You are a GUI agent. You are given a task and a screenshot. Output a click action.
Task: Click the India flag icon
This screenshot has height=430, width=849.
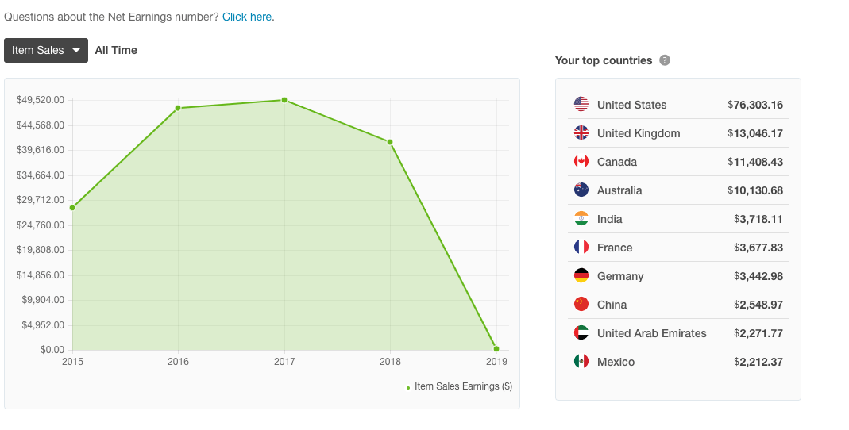[x=581, y=219]
